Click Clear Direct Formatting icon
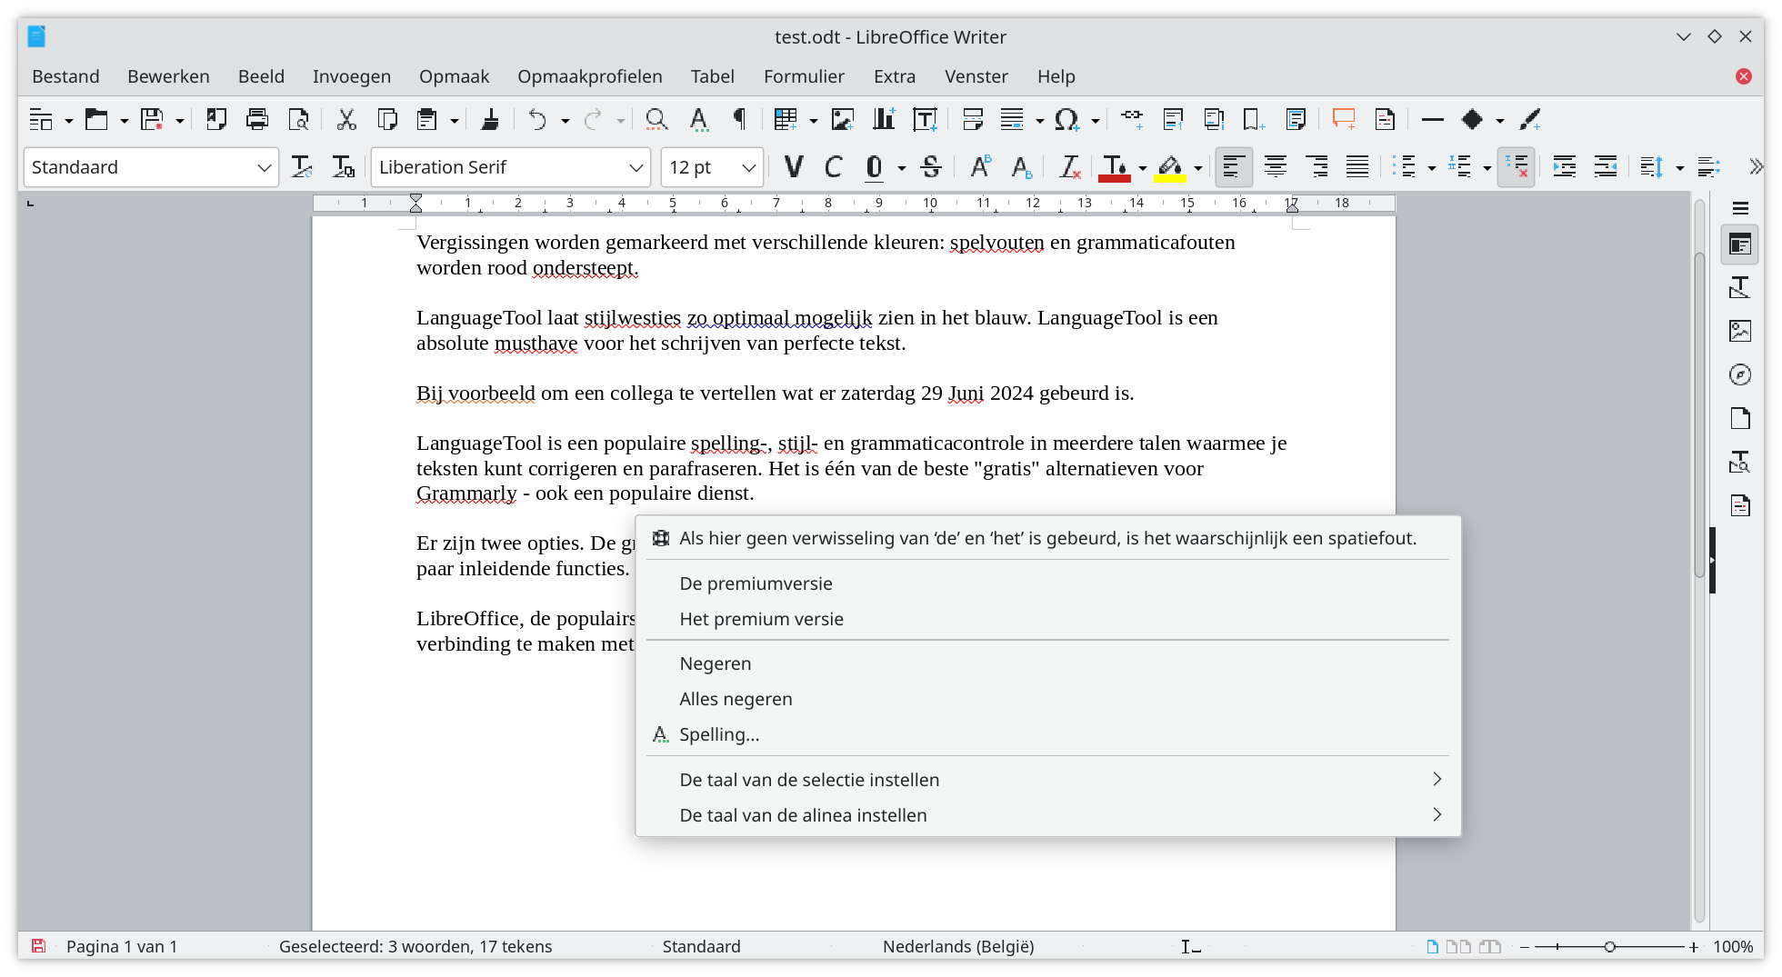Screen dimensions: 1782x977 coord(1070,167)
